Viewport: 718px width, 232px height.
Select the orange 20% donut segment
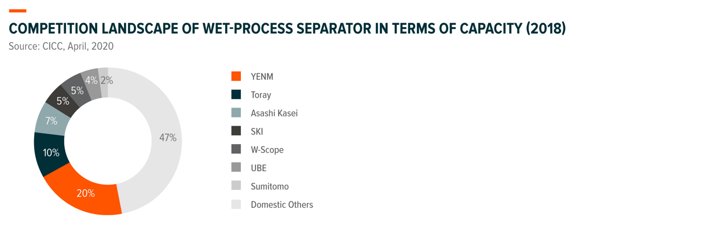pyautogui.click(x=86, y=193)
